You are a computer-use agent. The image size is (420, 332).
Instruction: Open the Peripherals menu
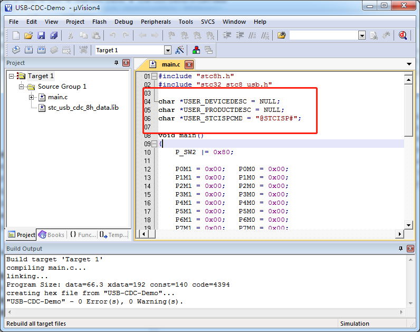tap(156, 22)
